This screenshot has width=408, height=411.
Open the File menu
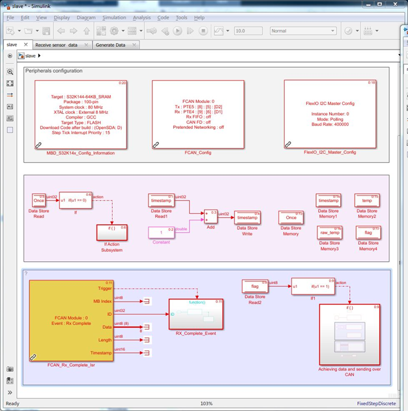pos(10,18)
